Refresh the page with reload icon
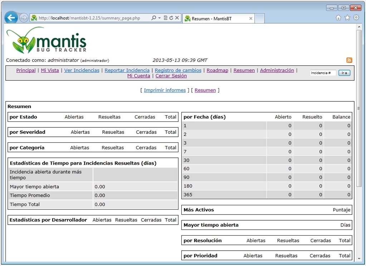The height and width of the screenshot is (266, 366). [171, 18]
